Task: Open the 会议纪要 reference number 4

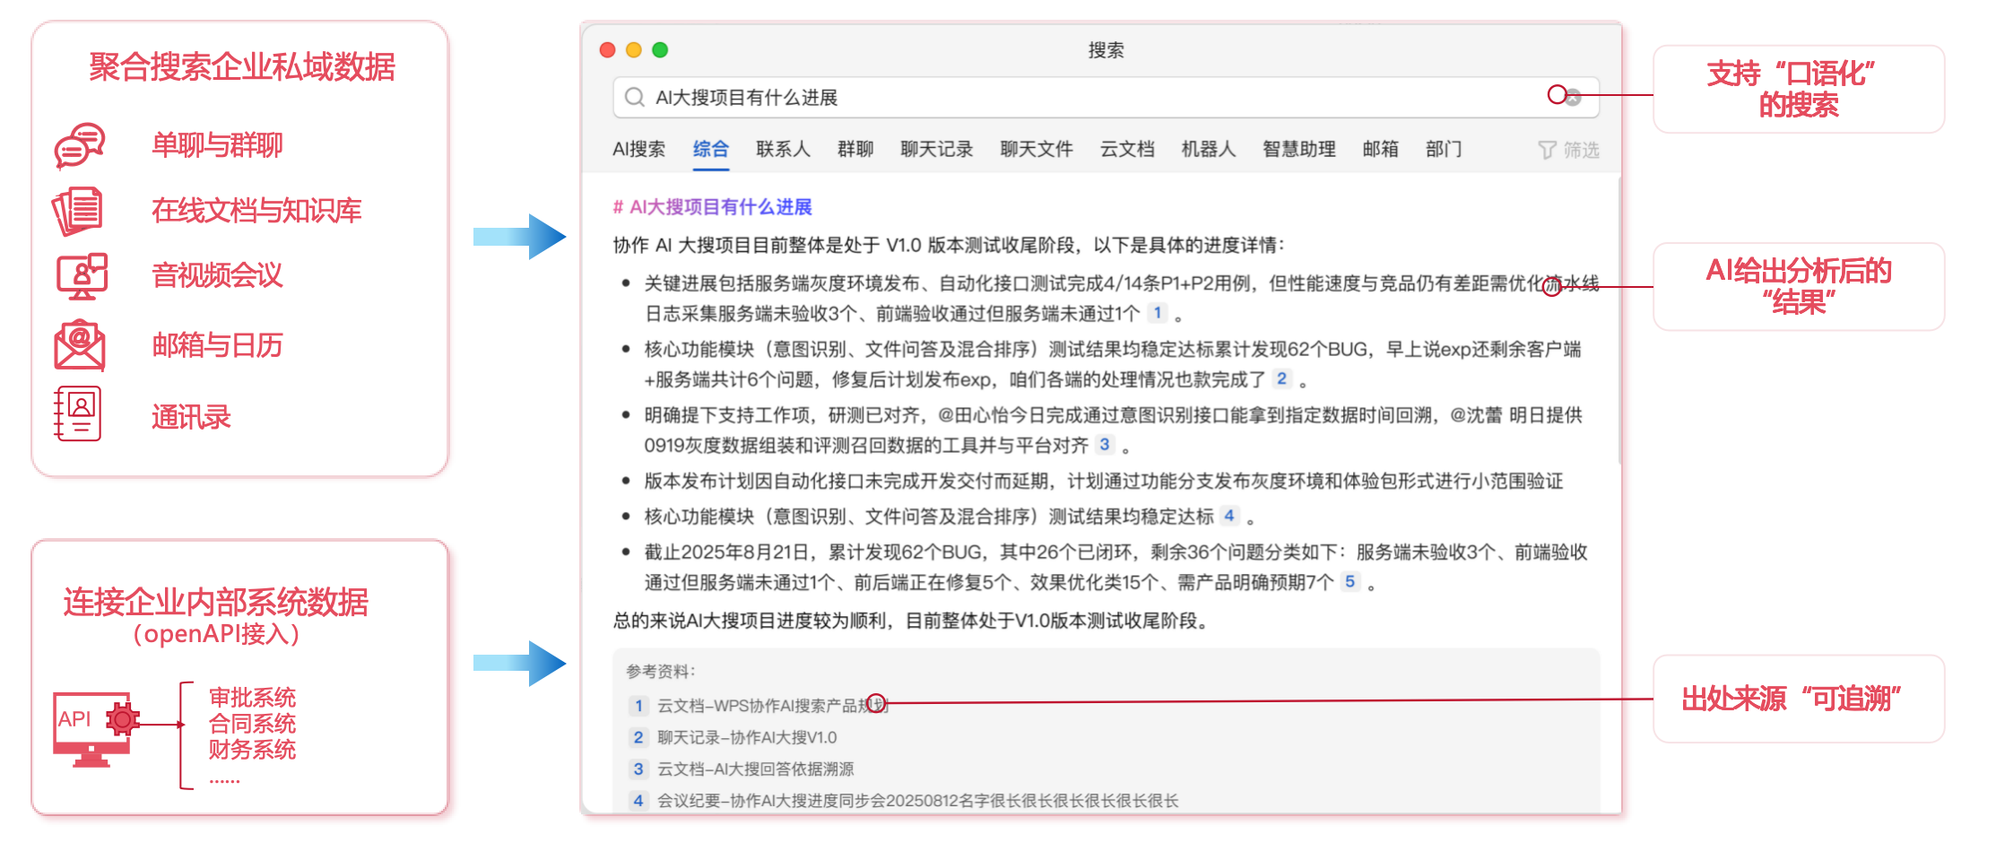Action: 916,800
